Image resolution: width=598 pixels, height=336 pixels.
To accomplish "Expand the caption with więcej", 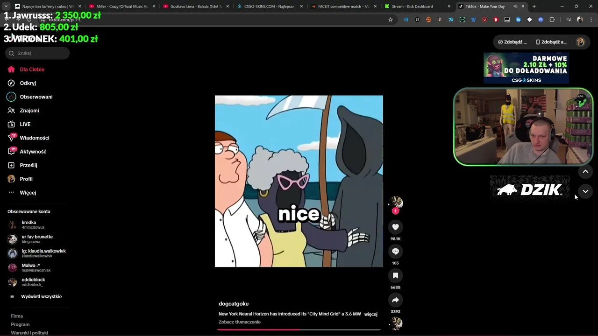I will tap(370, 314).
